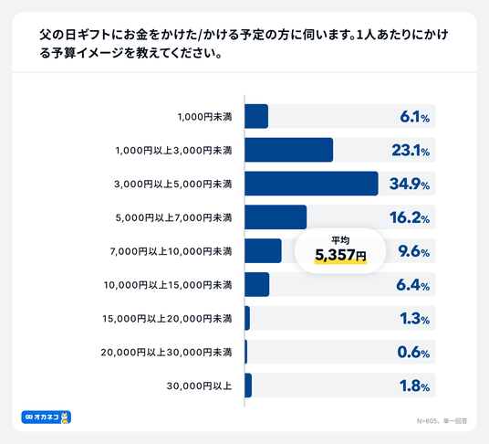Click the 10,000円以上15,000円未満 bar
Screen dimensions: 489x444
(x=257, y=284)
